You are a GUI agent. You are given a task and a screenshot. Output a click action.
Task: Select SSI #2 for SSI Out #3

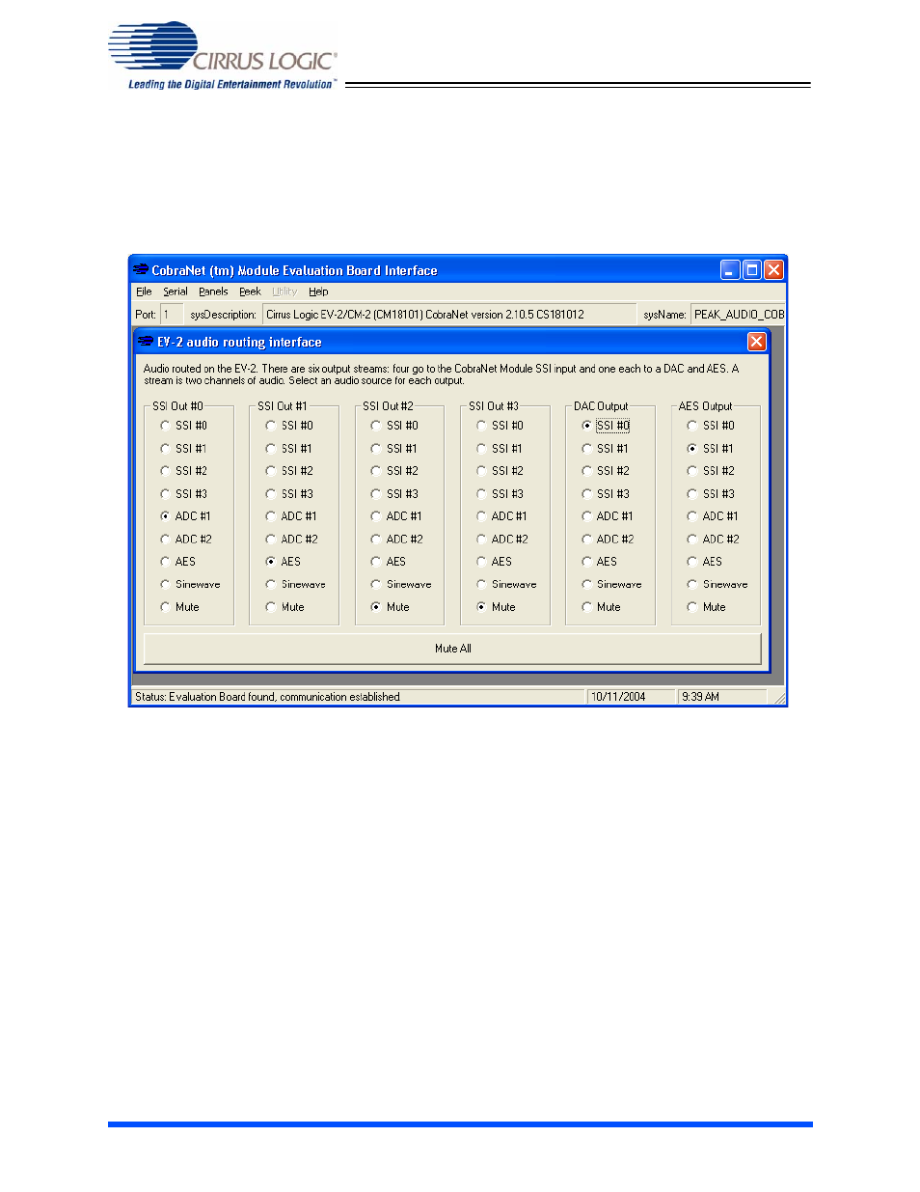(x=501, y=471)
